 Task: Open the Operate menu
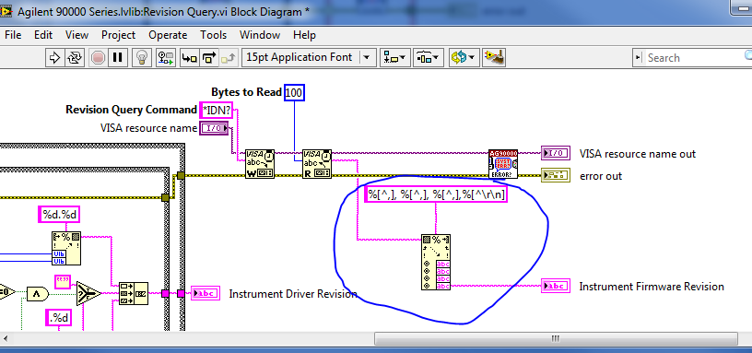[168, 35]
